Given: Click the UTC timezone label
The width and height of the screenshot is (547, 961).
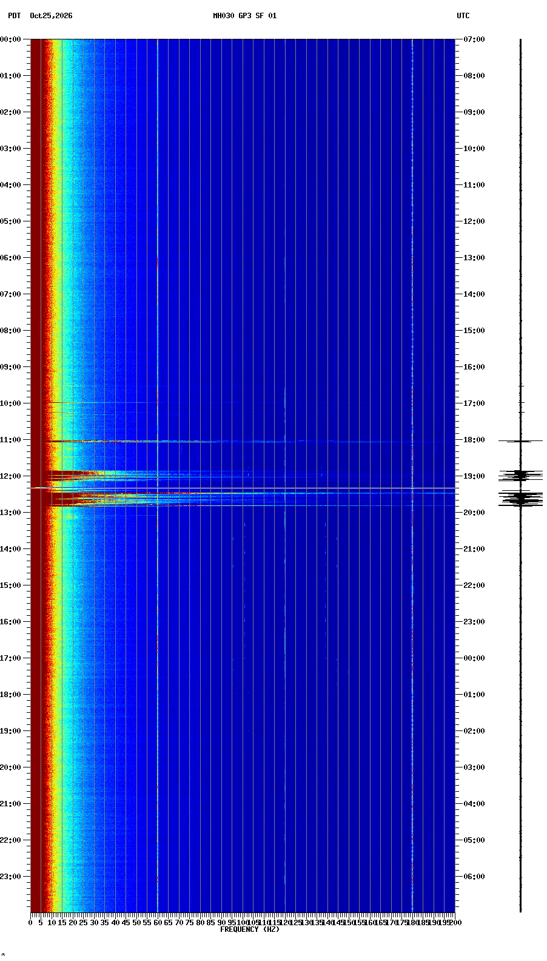Looking at the screenshot, I should [x=463, y=16].
